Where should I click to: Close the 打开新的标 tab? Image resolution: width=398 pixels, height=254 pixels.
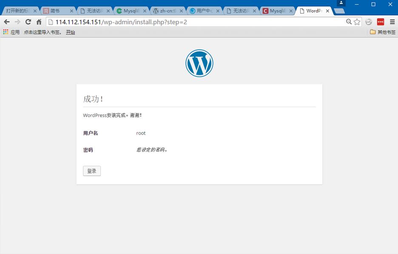pos(35,11)
